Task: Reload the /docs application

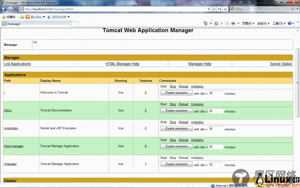Action: 183,104
